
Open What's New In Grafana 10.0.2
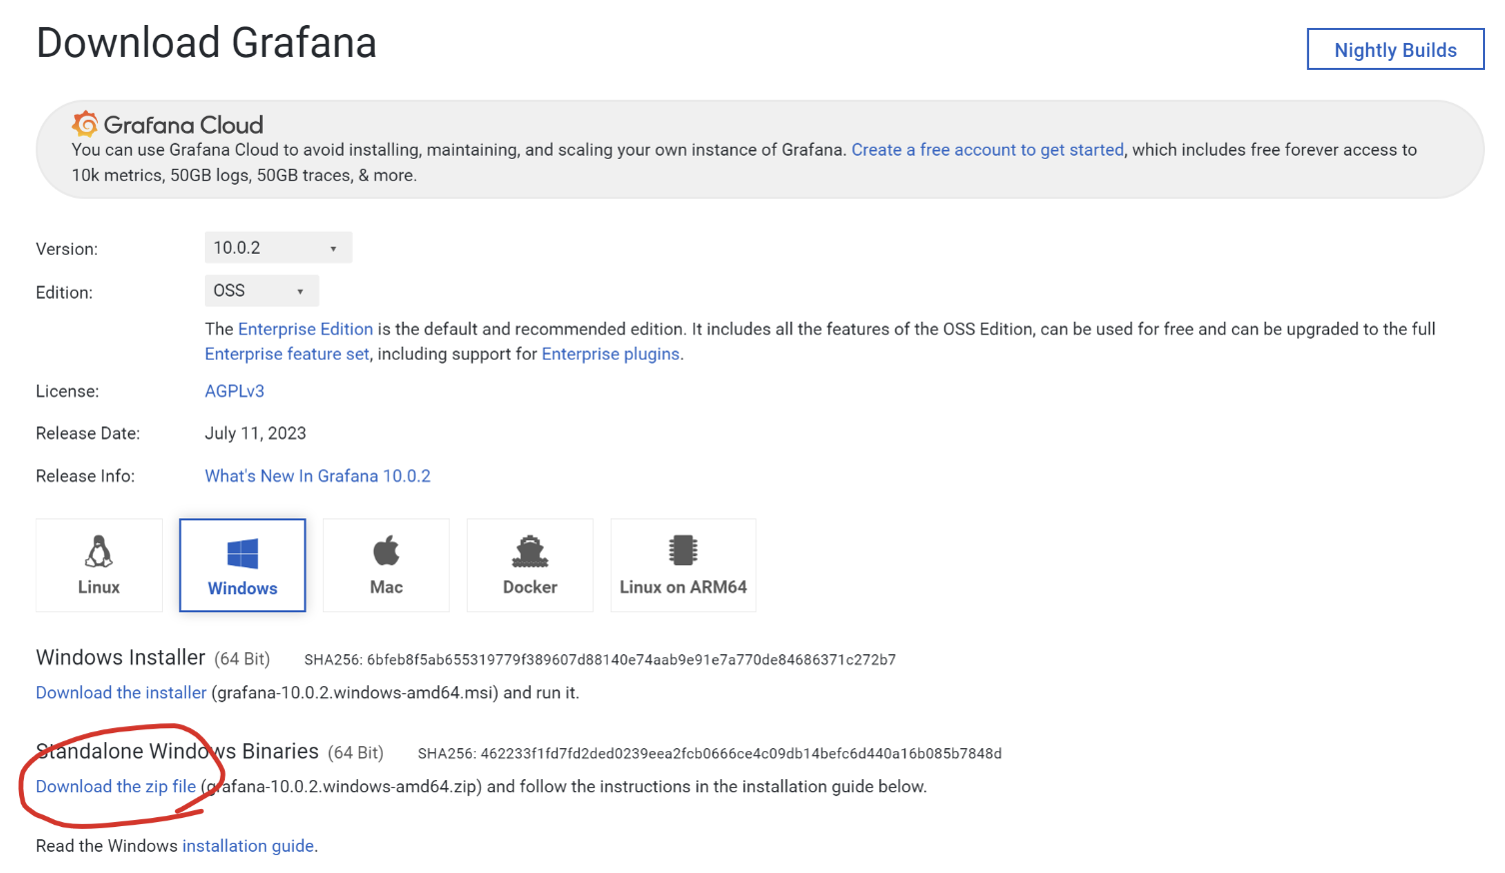[318, 476]
